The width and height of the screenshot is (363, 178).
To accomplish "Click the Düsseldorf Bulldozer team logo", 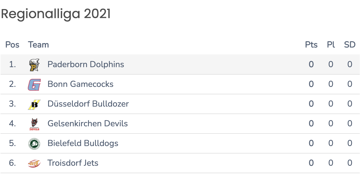I will click(x=34, y=104).
